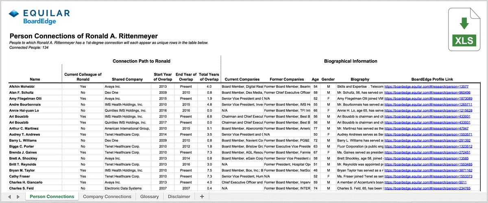Select the Andre Bourbonnais name cell
Screen dimensions: 488x203
click(35, 104)
